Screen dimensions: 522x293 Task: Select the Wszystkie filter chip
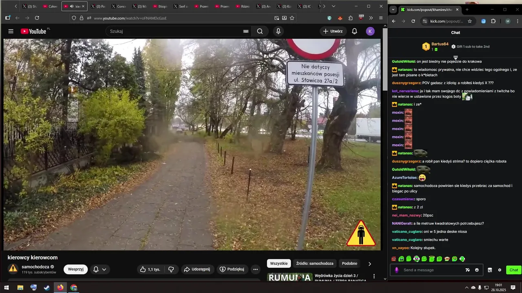pyautogui.click(x=279, y=263)
